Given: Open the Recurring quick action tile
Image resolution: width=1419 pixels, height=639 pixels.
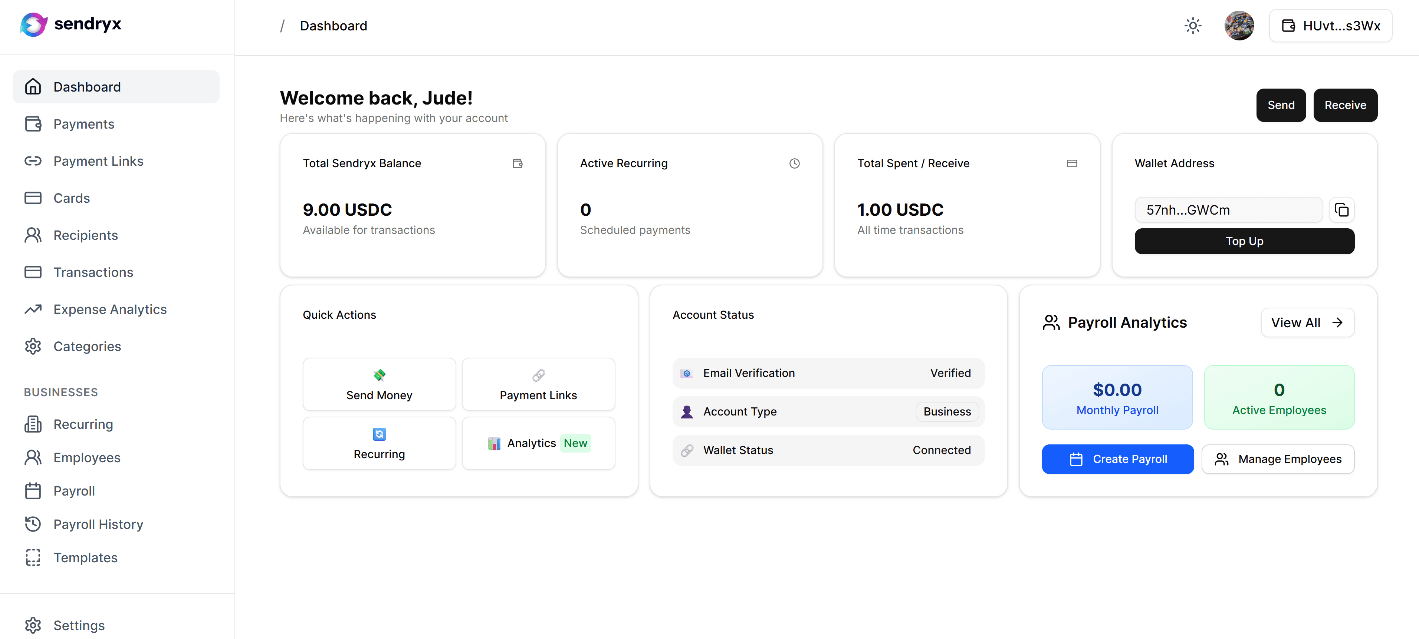Looking at the screenshot, I should 379,443.
